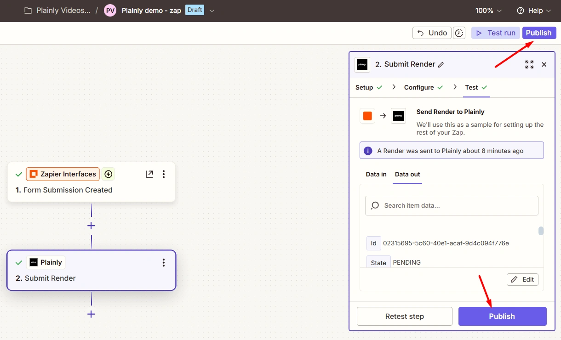Viewport: 561px width, 340px height.
Task: Click the Plainly logo in panel header
Action: click(x=362, y=65)
